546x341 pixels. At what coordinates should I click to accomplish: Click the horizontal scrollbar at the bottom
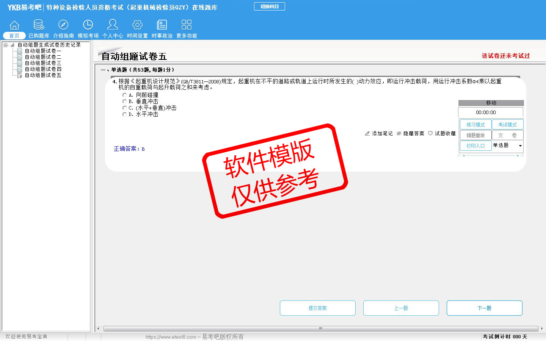point(320,328)
